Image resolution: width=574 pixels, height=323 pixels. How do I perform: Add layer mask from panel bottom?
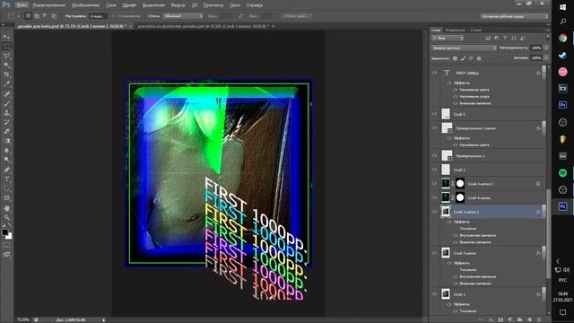tap(500, 319)
